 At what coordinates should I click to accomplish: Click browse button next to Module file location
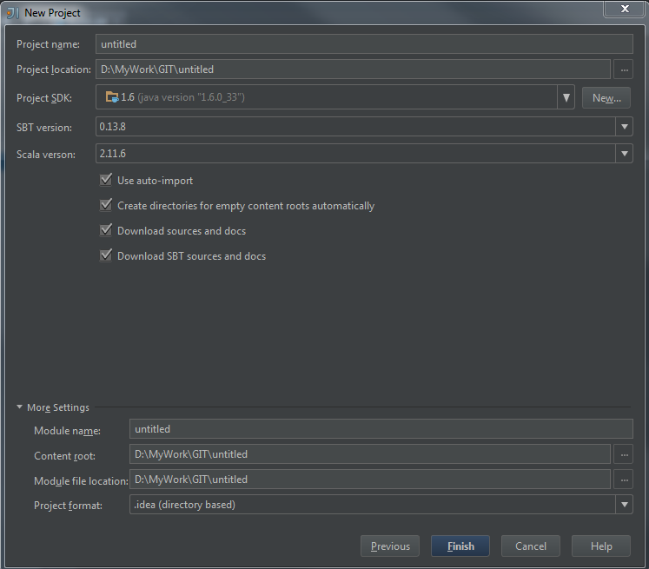coord(623,479)
